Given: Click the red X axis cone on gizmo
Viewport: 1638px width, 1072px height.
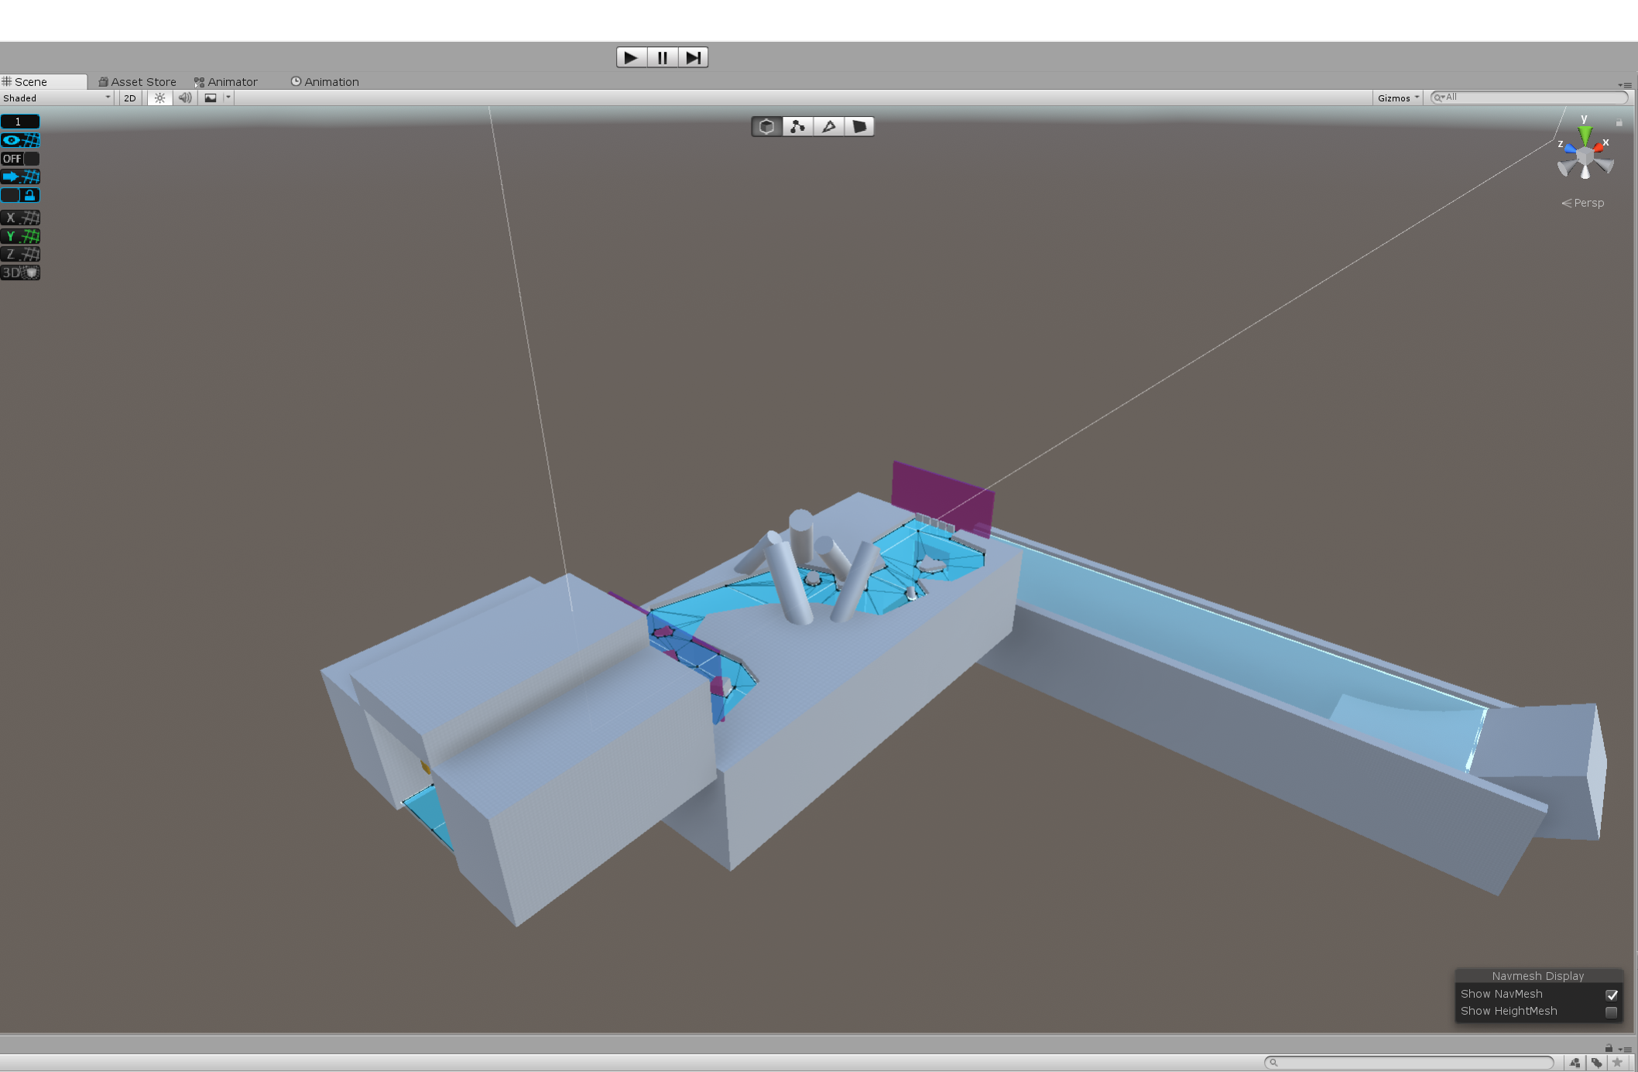Looking at the screenshot, I should pyautogui.click(x=1598, y=146).
